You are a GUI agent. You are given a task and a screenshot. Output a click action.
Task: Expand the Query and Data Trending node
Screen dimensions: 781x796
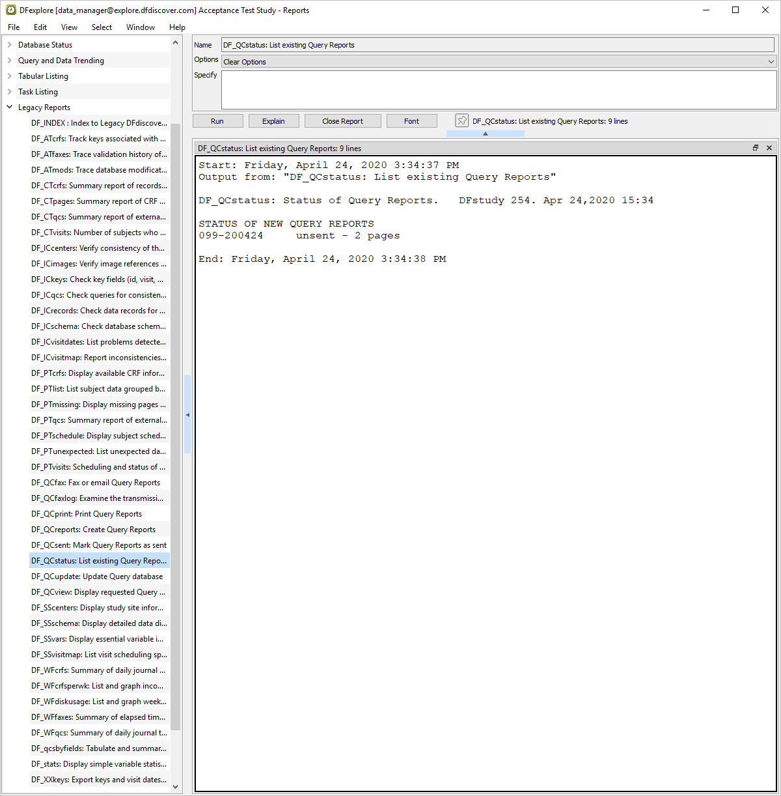[x=10, y=61]
